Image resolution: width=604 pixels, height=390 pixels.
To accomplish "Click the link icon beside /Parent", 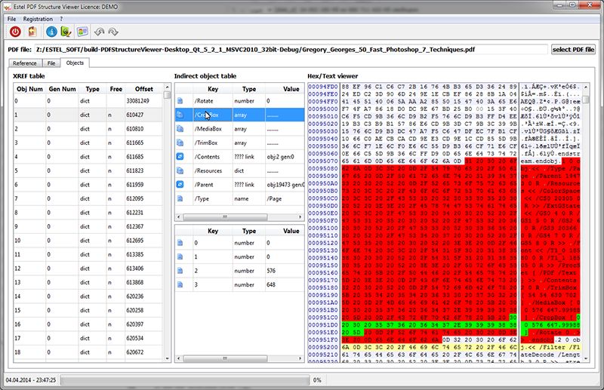I will point(180,185).
